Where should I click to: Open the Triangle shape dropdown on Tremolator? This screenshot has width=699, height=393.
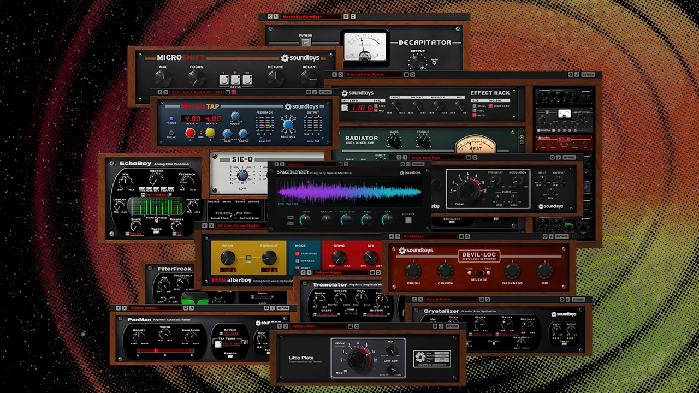pyautogui.click(x=326, y=314)
